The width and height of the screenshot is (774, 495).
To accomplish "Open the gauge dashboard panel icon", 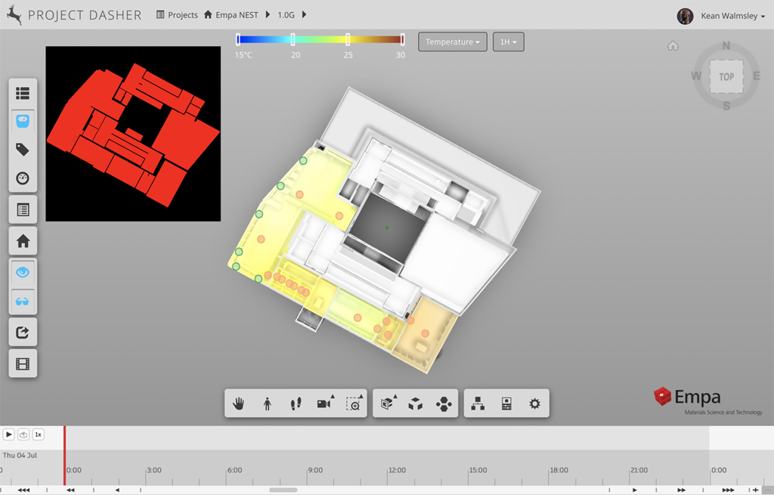I will [x=23, y=179].
